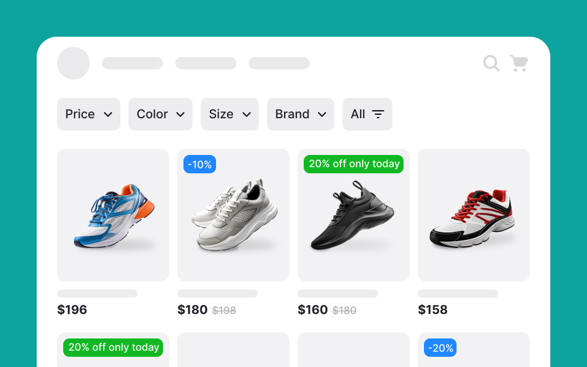
Task: Click the -10% blue discount badge
Action: (200, 164)
